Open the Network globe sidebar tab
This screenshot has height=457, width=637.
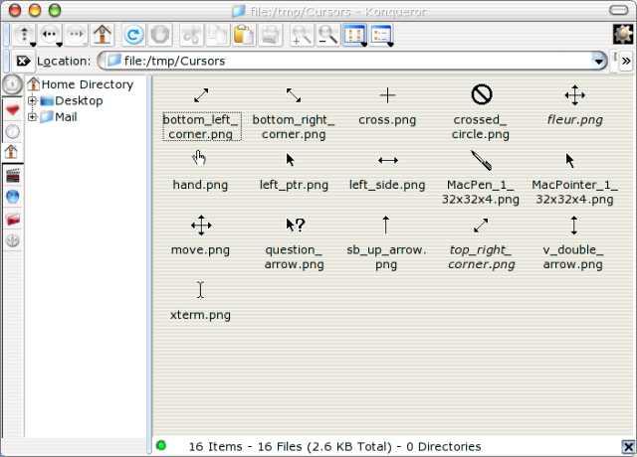pyautogui.click(x=13, y=197)
